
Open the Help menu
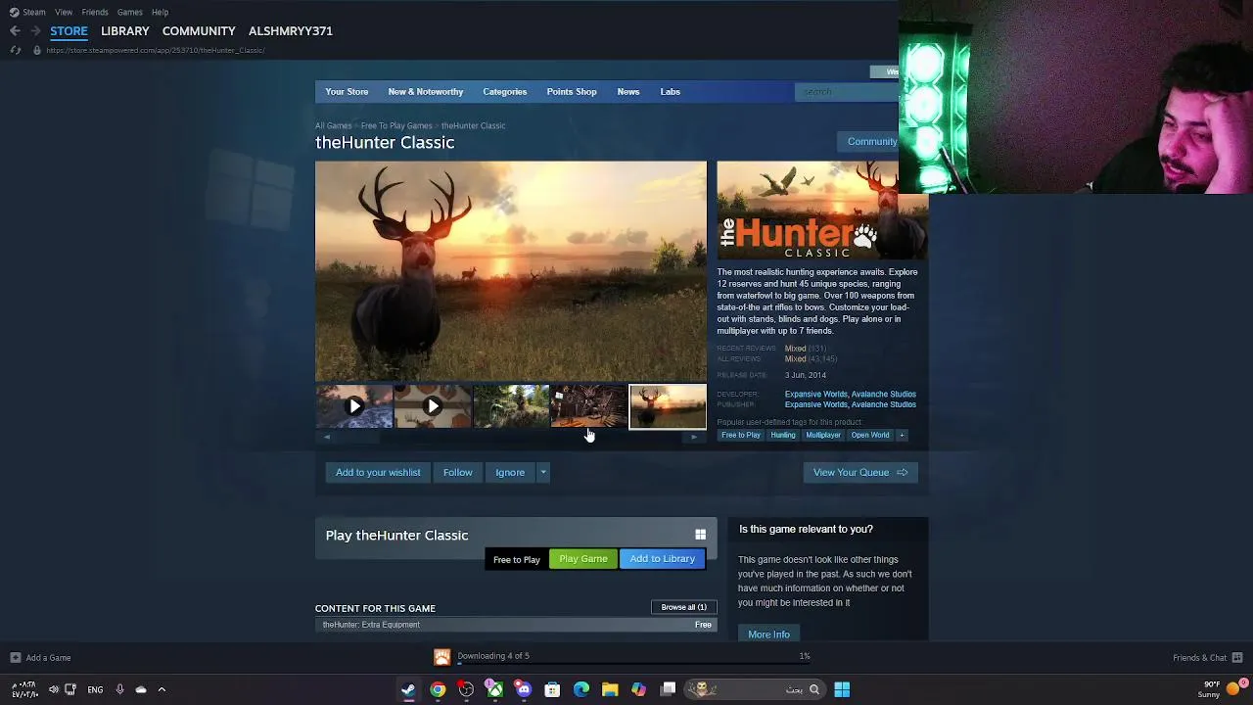click(x=160, y=12)
